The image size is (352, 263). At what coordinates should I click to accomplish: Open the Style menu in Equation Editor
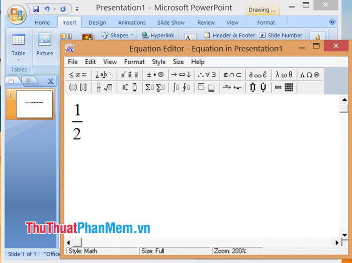159,62
